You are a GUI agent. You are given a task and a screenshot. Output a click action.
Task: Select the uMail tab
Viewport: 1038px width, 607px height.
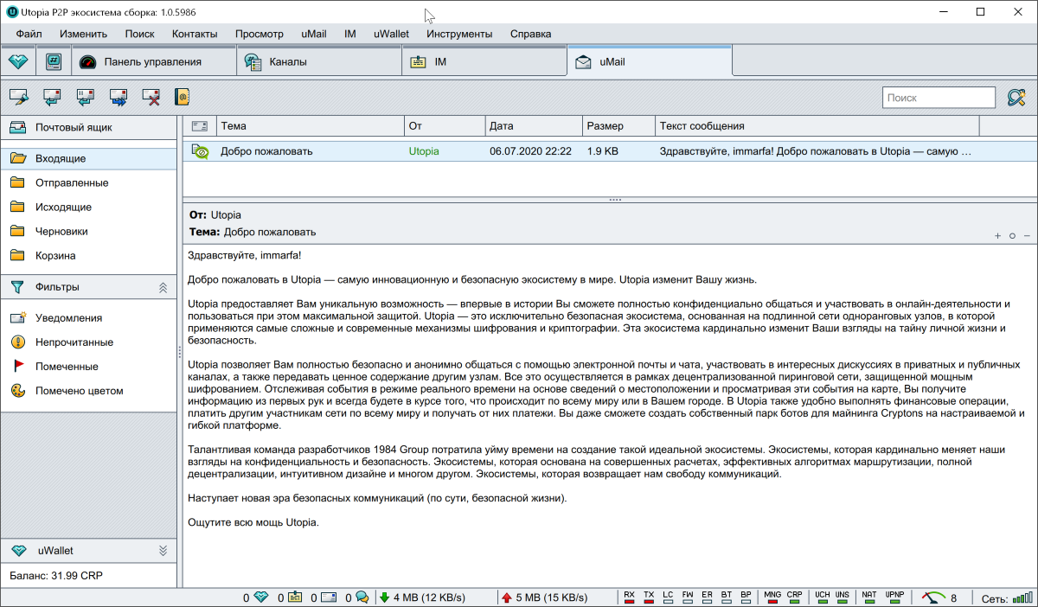[x=650, y=61]
